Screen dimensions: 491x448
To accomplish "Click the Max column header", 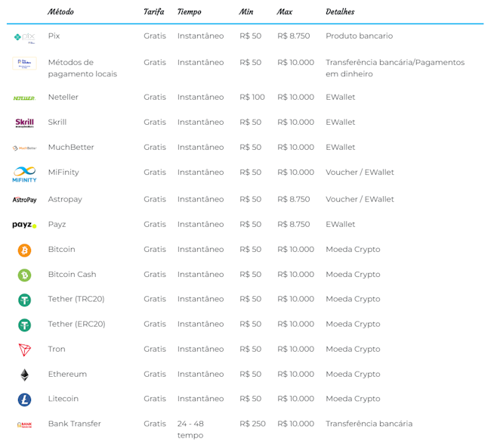I will click(284, 12).
